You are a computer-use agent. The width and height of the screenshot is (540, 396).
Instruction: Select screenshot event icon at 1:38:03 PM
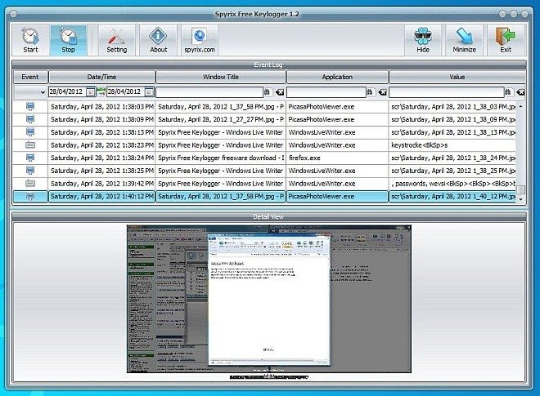pyautogui.click(x=30, y=107)
